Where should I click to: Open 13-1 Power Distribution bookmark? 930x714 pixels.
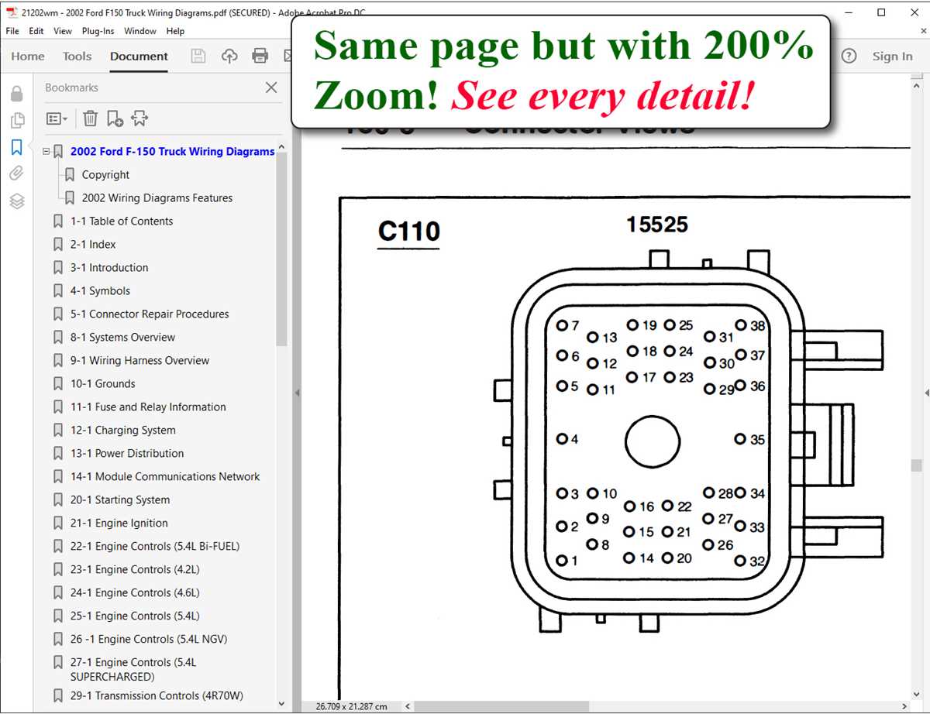pos(127,454)
